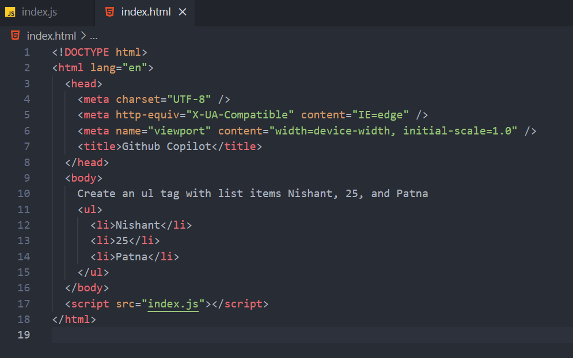Click the closing html tag

tap(74, 319)
